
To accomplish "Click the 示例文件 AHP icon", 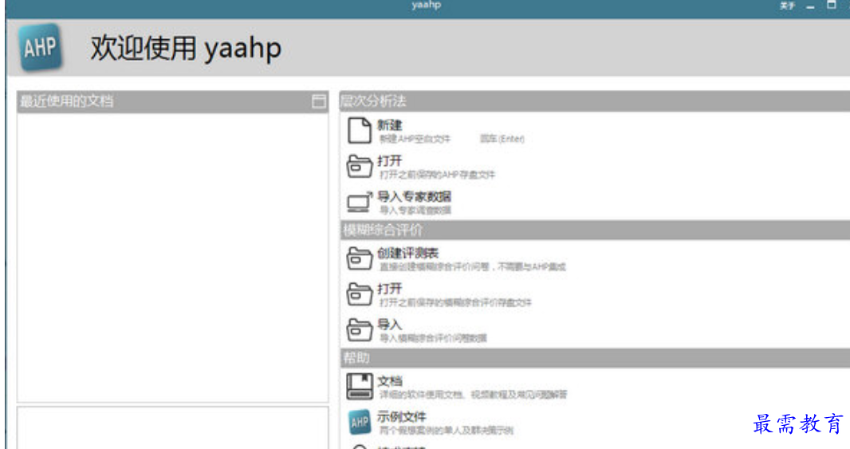I will pos(360,423).
